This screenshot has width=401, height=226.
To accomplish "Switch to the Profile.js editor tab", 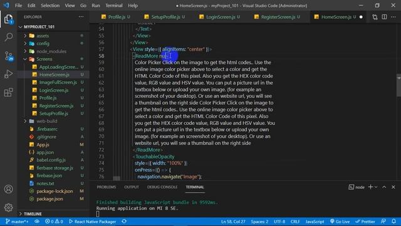I will (117, 17).
